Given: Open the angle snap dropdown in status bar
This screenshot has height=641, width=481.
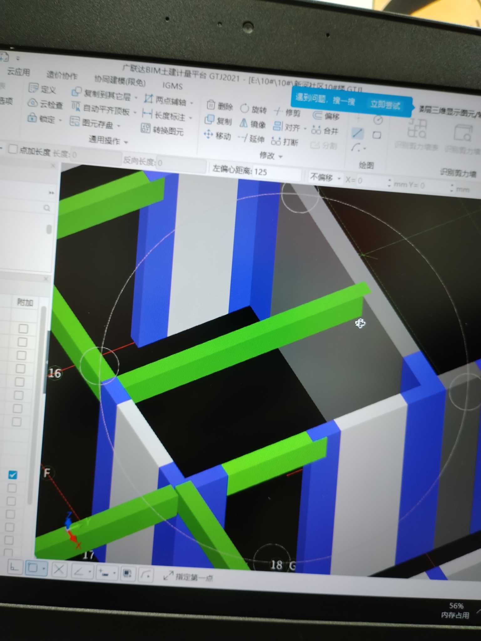Looking at the screenshot, I should coord(90,571).
